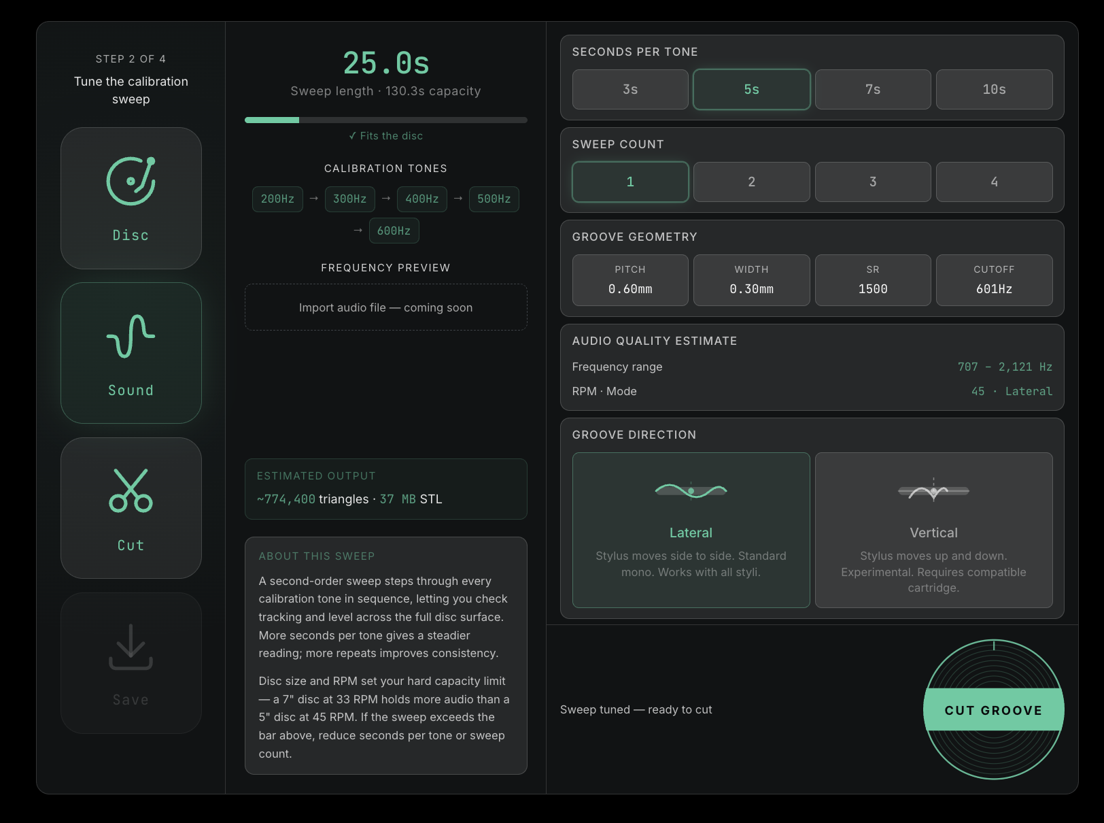This screenshot has width=1104, height=823.
Task: Set seconds per tone to 3s
Action: click(630, 89)
